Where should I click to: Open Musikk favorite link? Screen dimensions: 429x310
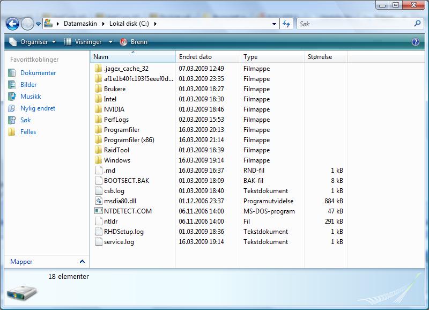[31, 97]
